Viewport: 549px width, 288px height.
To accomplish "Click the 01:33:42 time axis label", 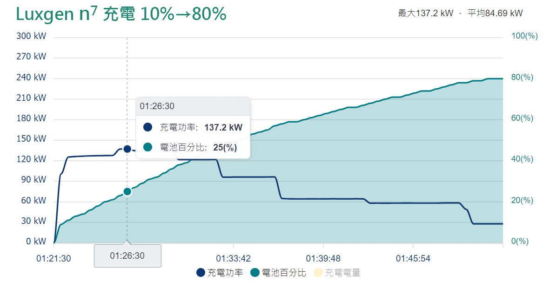I will coord(233,258).
